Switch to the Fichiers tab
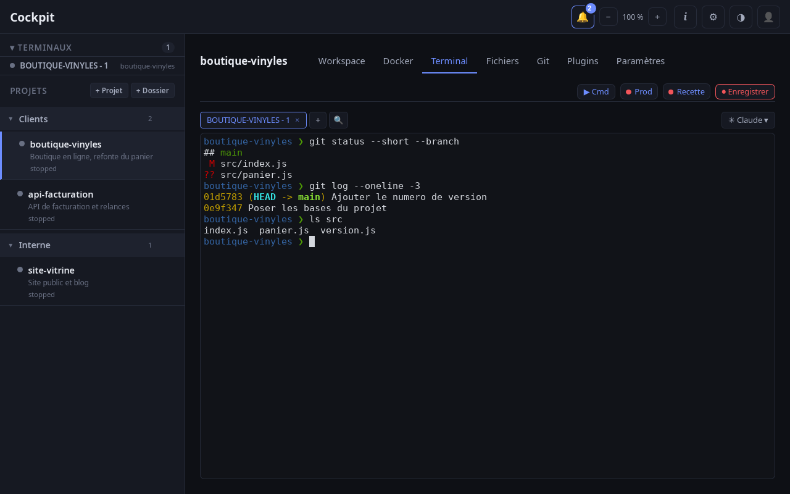The height and width of the screenshot is (494, 790). [x=502, y=61]
